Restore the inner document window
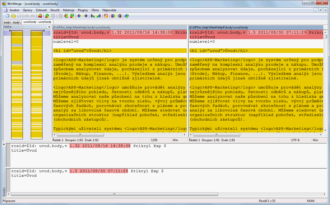Image resolution: width=330 pixels, height=205 pixels. coord(321,10)
